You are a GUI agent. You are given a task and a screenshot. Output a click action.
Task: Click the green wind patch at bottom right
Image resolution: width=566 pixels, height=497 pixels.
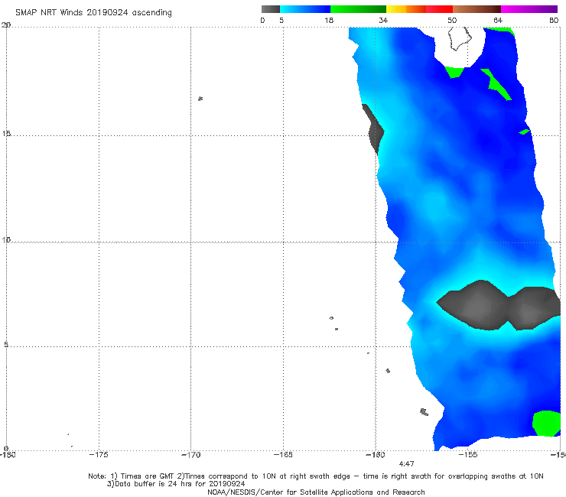coord(547,424)
